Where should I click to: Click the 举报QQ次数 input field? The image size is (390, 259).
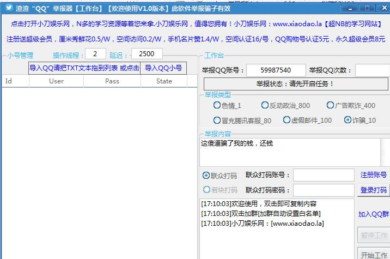coord(373,70)
